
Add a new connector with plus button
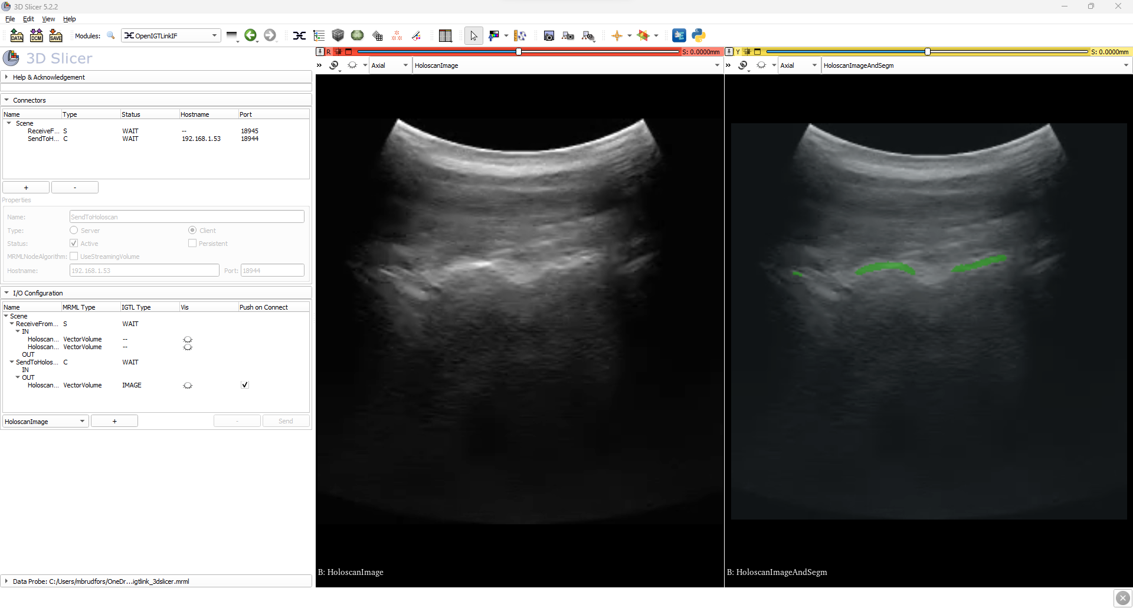click(26, 188)
